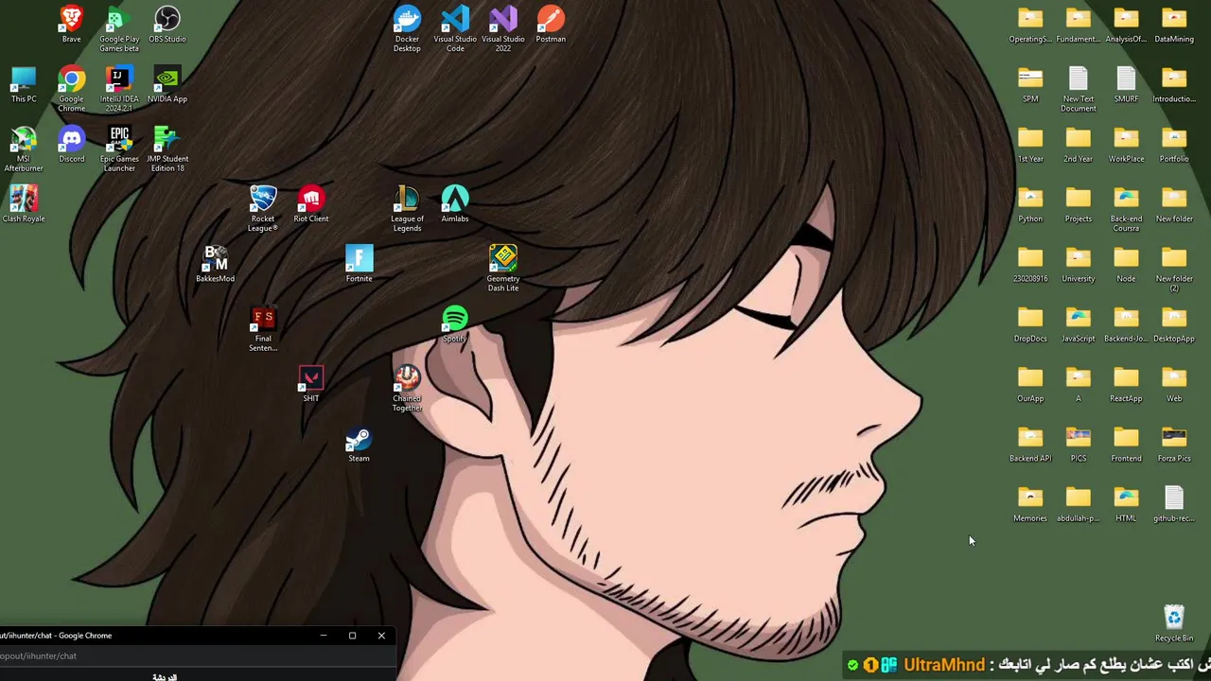Screen dimensions: 1211x681
Task: Launch Epic Games Launcher
Action: [119, 148]
